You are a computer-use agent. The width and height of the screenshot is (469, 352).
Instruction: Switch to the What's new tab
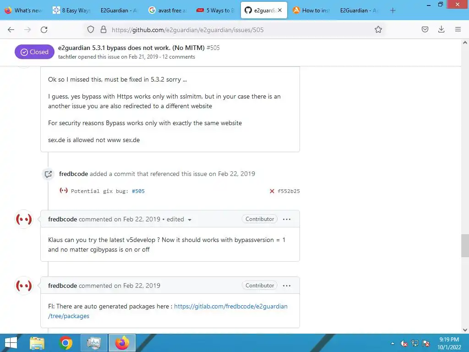pos(24,10)
